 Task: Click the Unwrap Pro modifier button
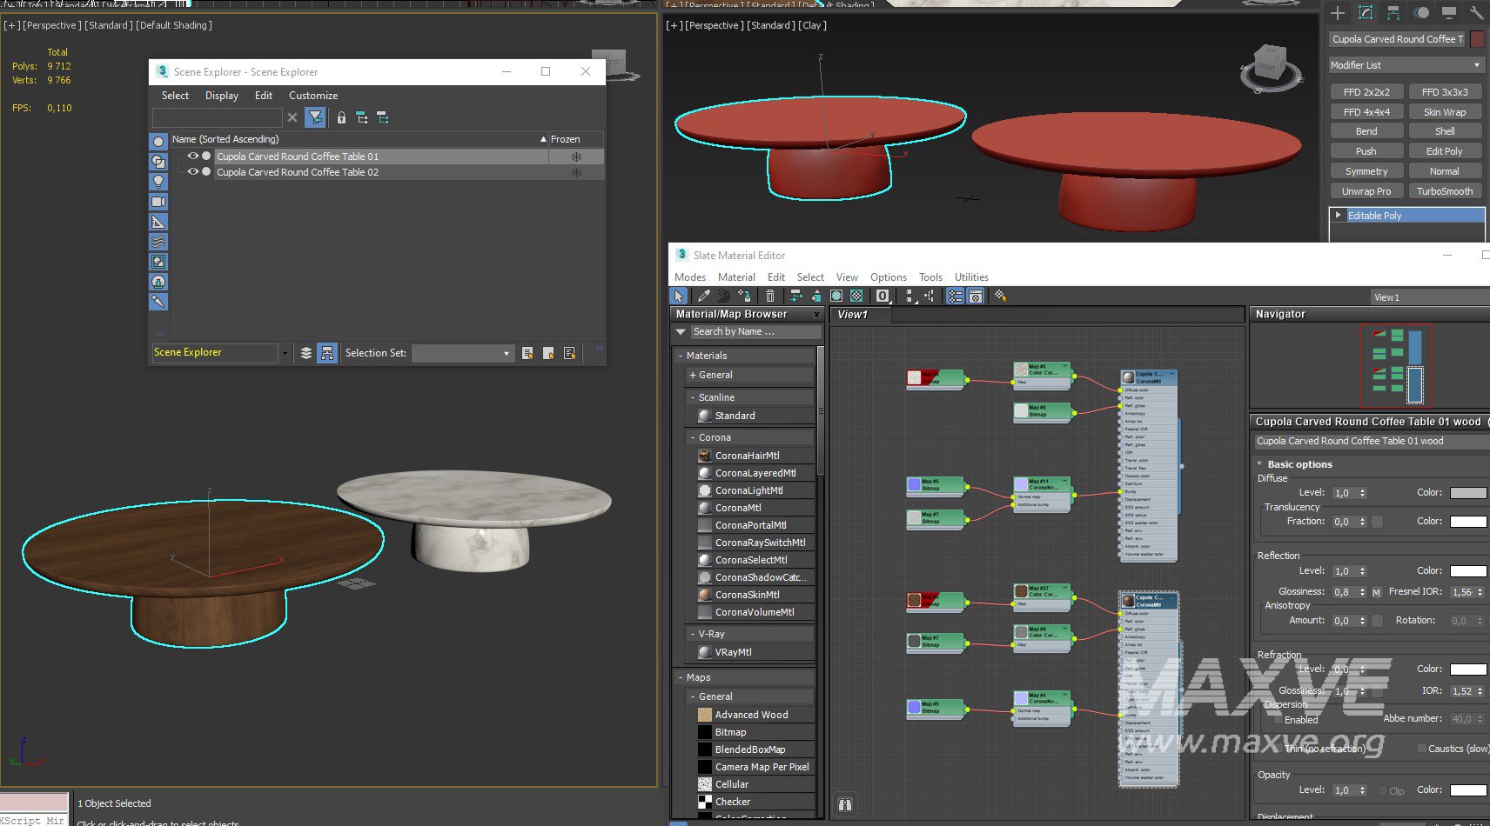tap(1366, 191)
